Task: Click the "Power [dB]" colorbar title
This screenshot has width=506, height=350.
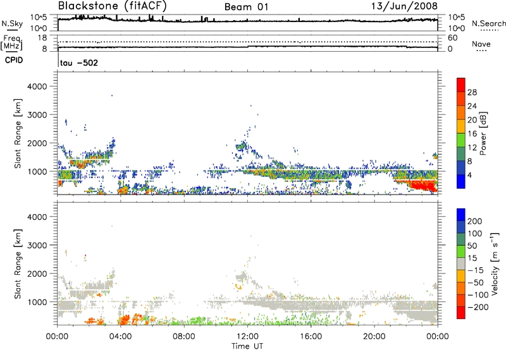Action: [x=483, y=133]
